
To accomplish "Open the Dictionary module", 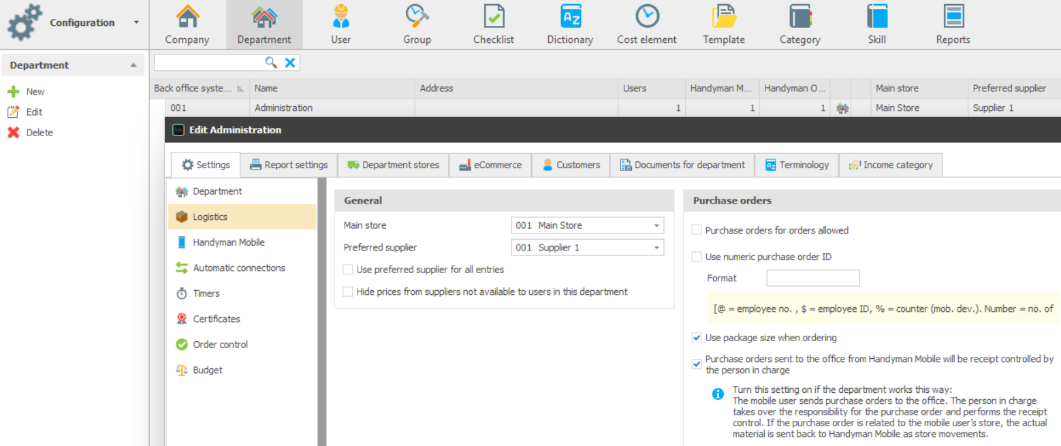I will point(570,25).
